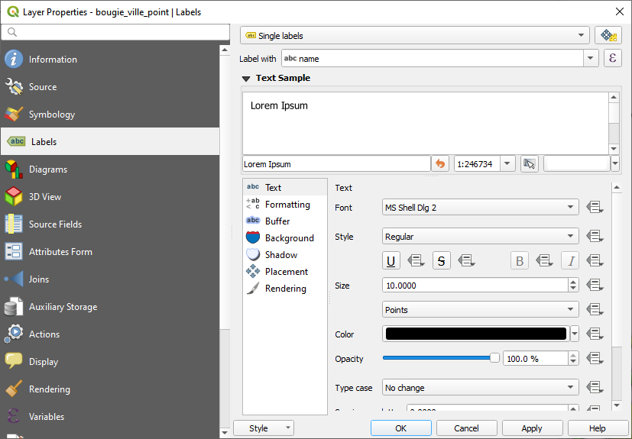Select the Placement settings tab
Viewport: 632px width, 439px height.
[x=286, y=272]
